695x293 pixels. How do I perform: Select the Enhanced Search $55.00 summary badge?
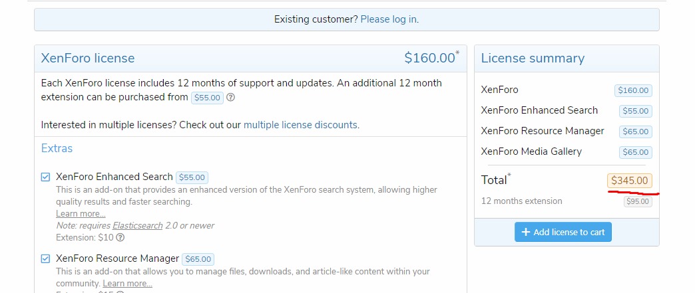pos(635,112)
